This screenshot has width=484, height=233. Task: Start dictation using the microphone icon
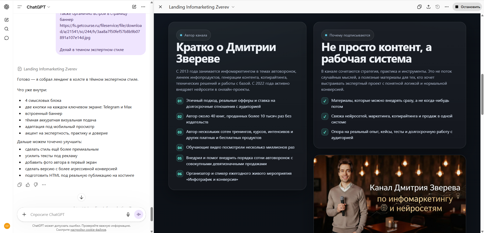[x=128, y=214]
